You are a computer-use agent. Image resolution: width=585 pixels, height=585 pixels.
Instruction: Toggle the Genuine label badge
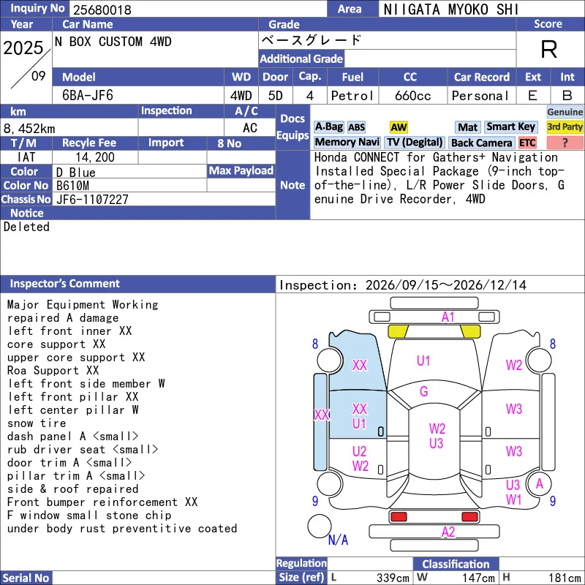[x=565, y=112]
